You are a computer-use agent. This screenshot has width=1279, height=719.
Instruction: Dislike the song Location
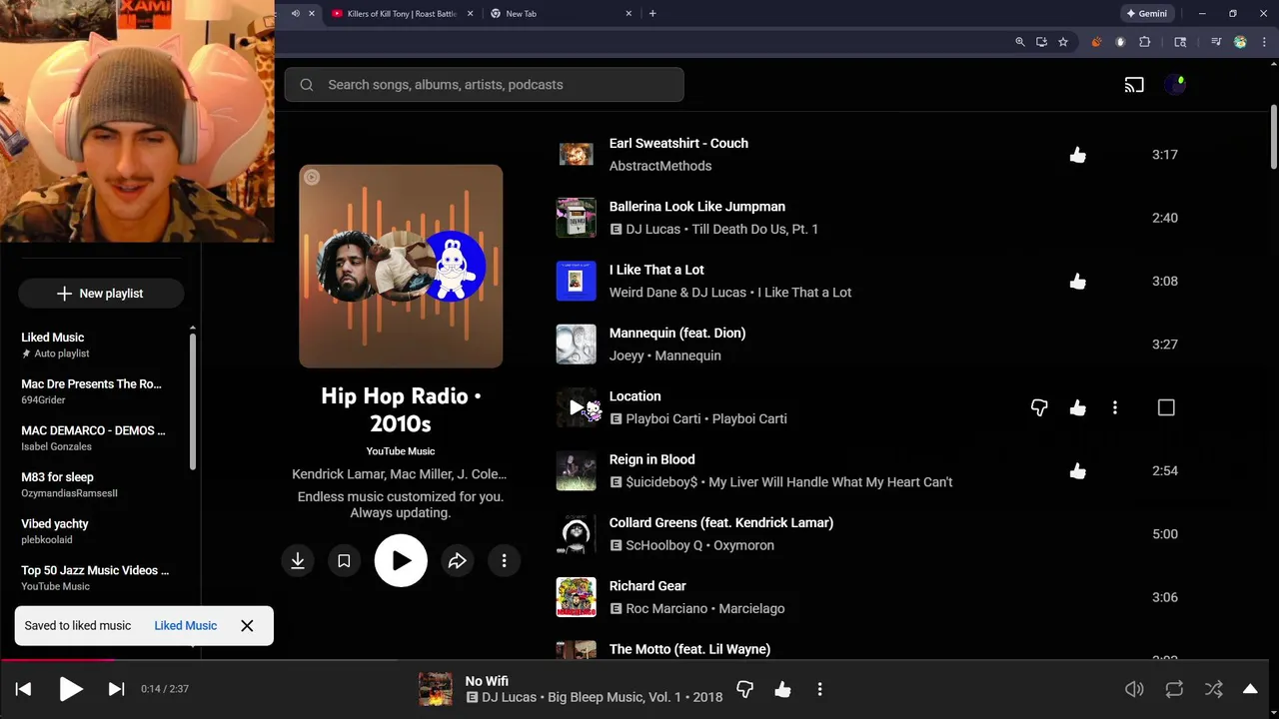point(1039,407)
